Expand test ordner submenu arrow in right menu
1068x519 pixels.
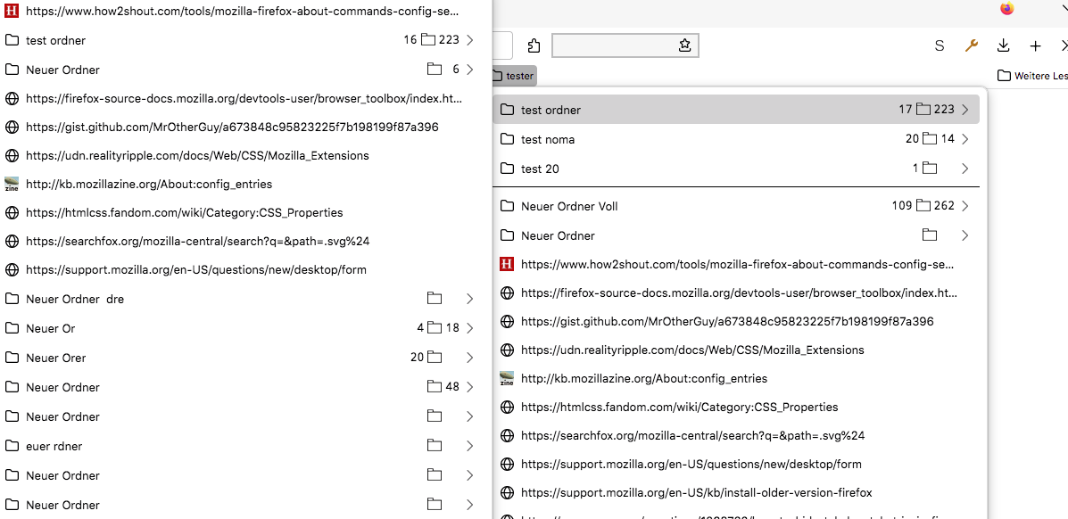point(965,110)
